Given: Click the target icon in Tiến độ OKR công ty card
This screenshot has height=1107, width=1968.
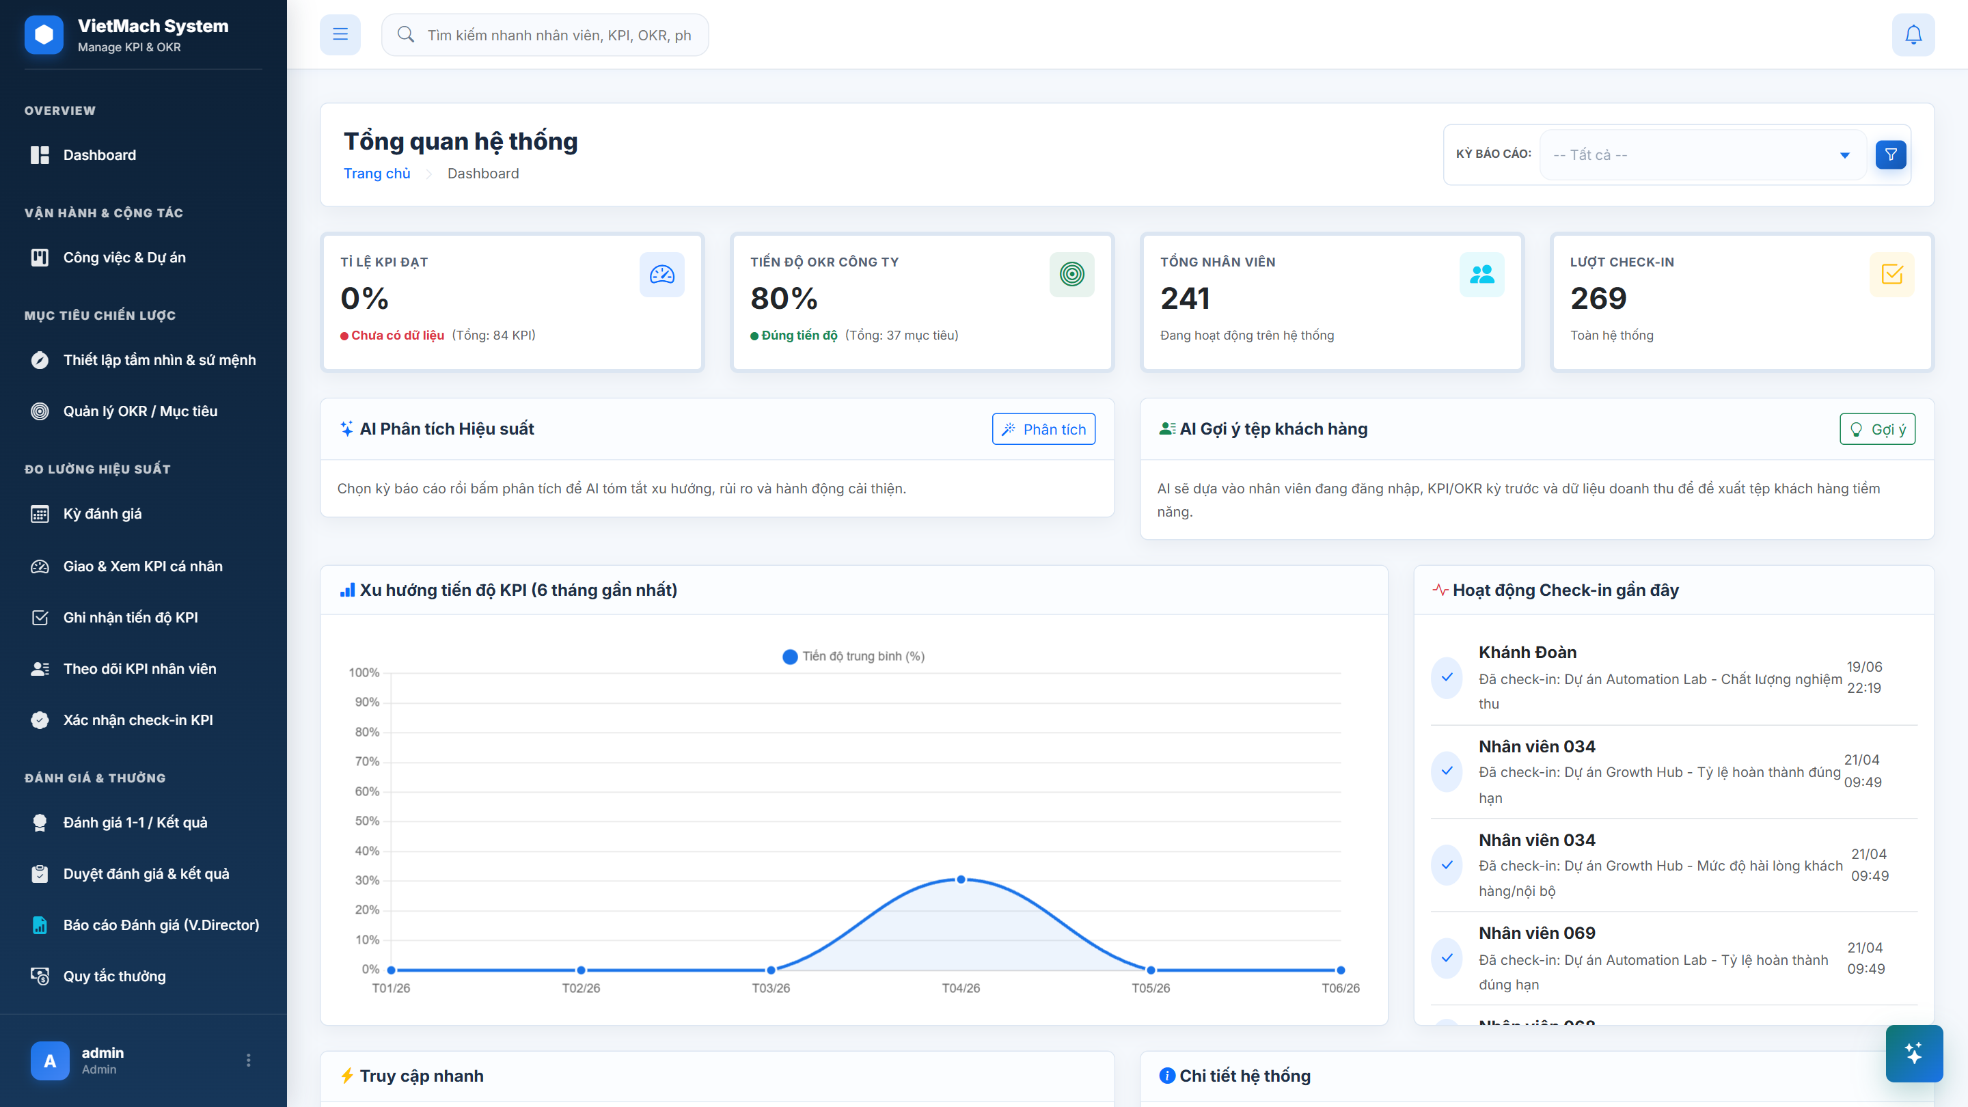Looking at the screenshot, I should click(1072, 274).
